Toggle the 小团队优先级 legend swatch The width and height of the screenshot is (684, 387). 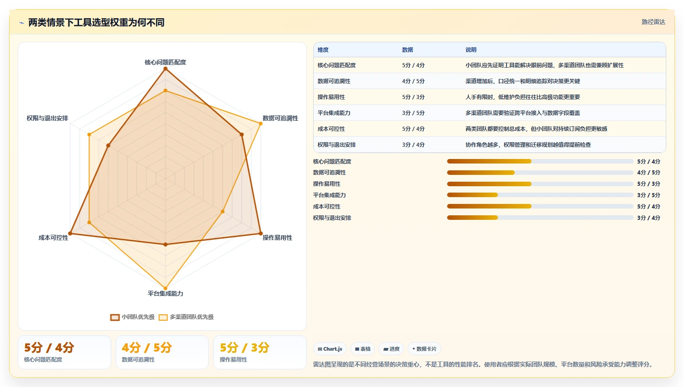[115, 317]
